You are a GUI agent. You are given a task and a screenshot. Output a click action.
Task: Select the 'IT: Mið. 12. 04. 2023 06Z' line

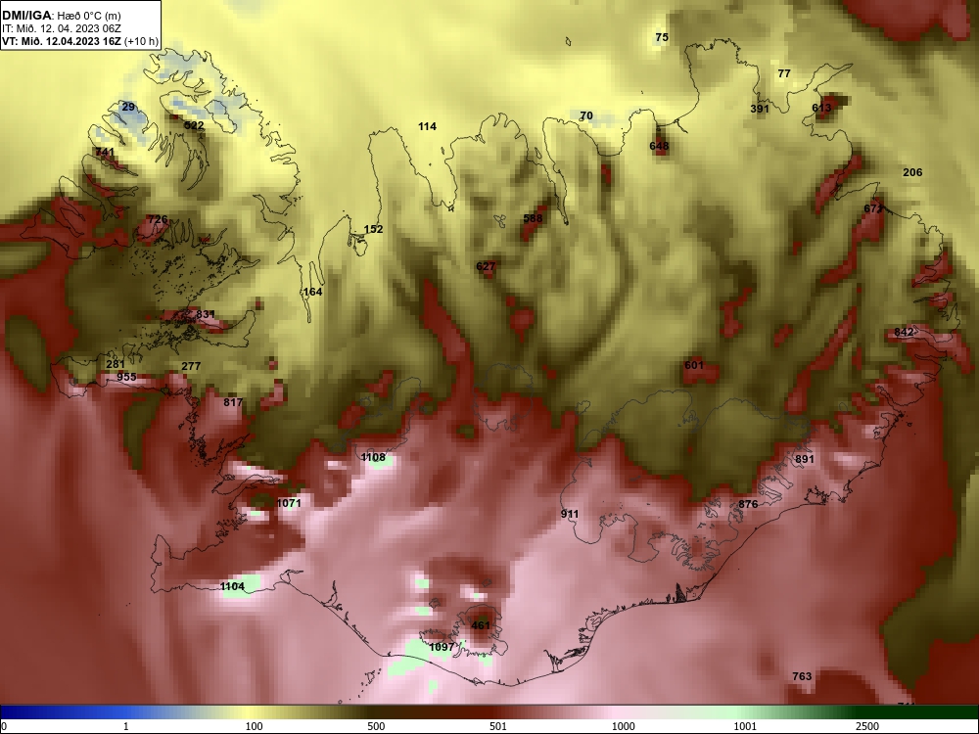click(x=61, y=28)
